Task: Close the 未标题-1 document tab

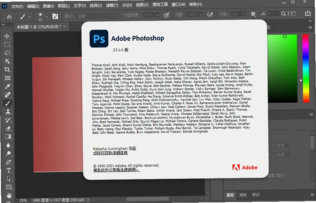Action: pos(64,27)
